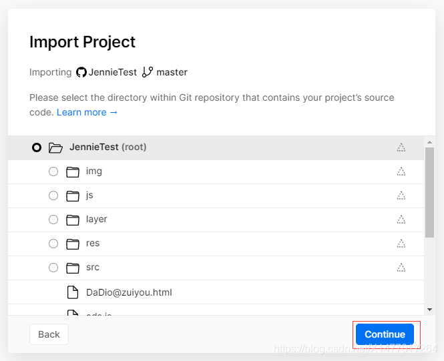Click the 'img' folder name
This screenshot has height=361, width=444.
pos(94,171)
